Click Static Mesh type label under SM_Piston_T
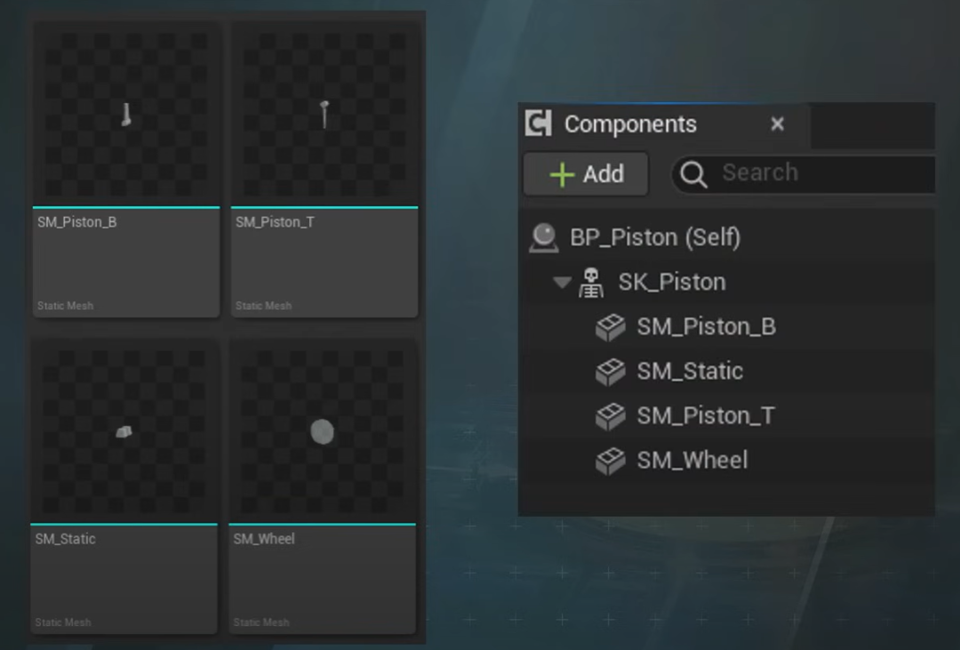The height and width of the screenshot is (650, 960). (264, 306)
